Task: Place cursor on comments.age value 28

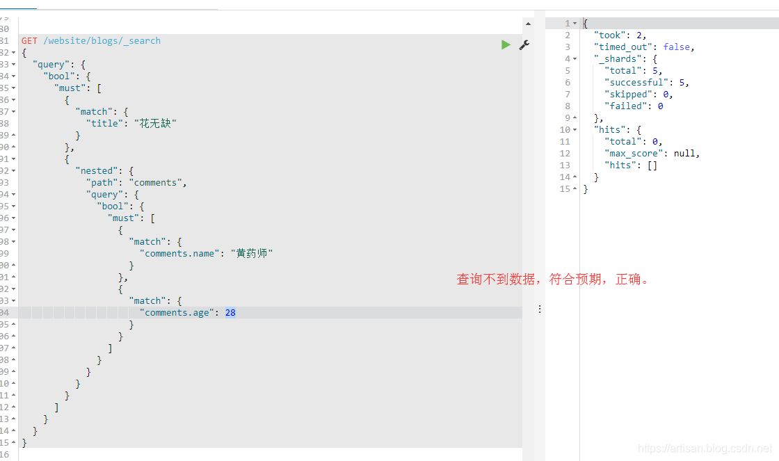Action: tap(230, 313)
